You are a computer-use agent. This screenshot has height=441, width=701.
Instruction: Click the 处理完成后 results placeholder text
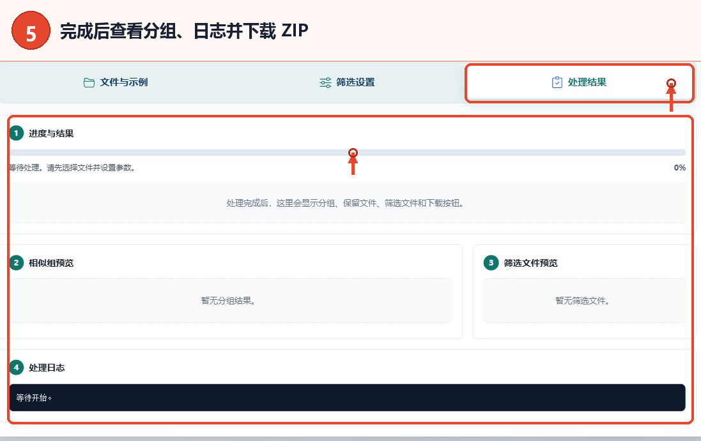[x=344, y=204]
